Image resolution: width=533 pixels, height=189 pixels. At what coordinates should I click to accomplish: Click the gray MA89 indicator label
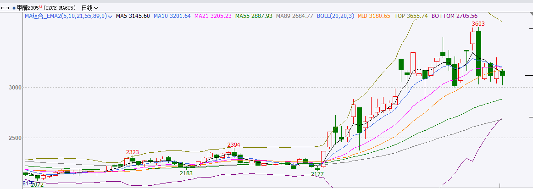point(294,16)
